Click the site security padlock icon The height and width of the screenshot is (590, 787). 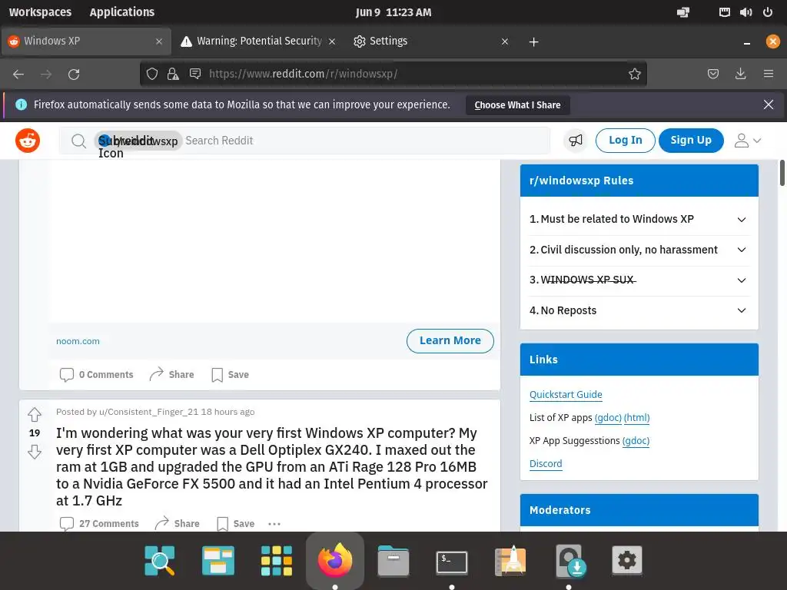173,75
